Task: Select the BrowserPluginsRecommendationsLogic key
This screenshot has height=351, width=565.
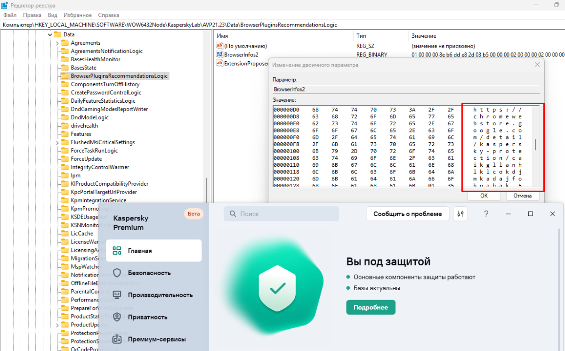Action: (x=119, y=76)
